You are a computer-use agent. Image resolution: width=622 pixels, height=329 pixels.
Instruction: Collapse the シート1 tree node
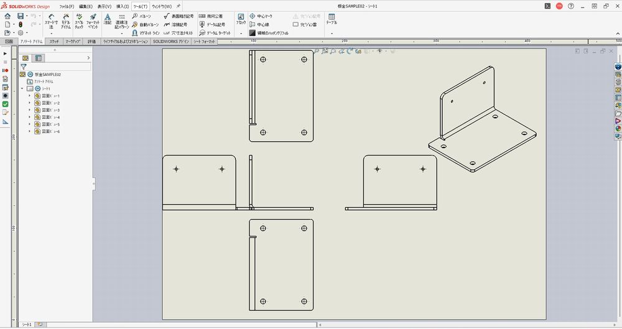click(x=22, y=88)
